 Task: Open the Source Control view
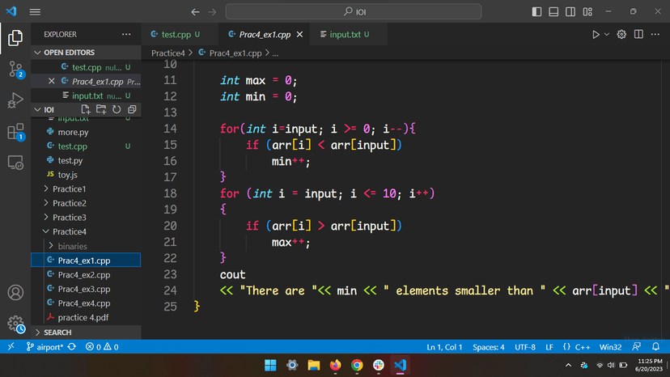(x=15, y=69)
